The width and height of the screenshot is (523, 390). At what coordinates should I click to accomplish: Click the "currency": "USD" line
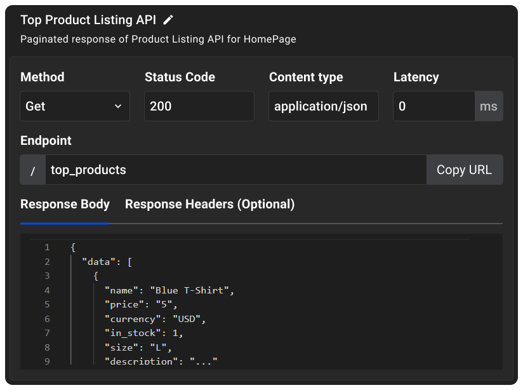point(155,319)
